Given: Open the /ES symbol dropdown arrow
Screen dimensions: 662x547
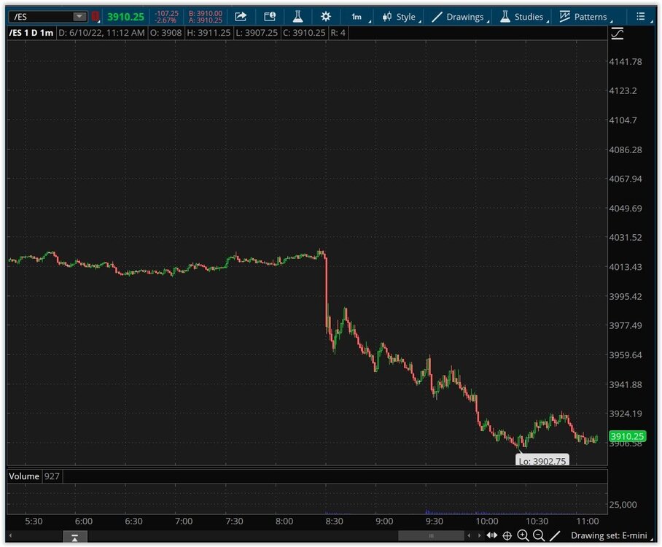Looking at the screenshot, I should pos(78,16).
